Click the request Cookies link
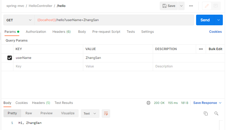The height and width of the screenshot is (130, 229). coord(215,32)
